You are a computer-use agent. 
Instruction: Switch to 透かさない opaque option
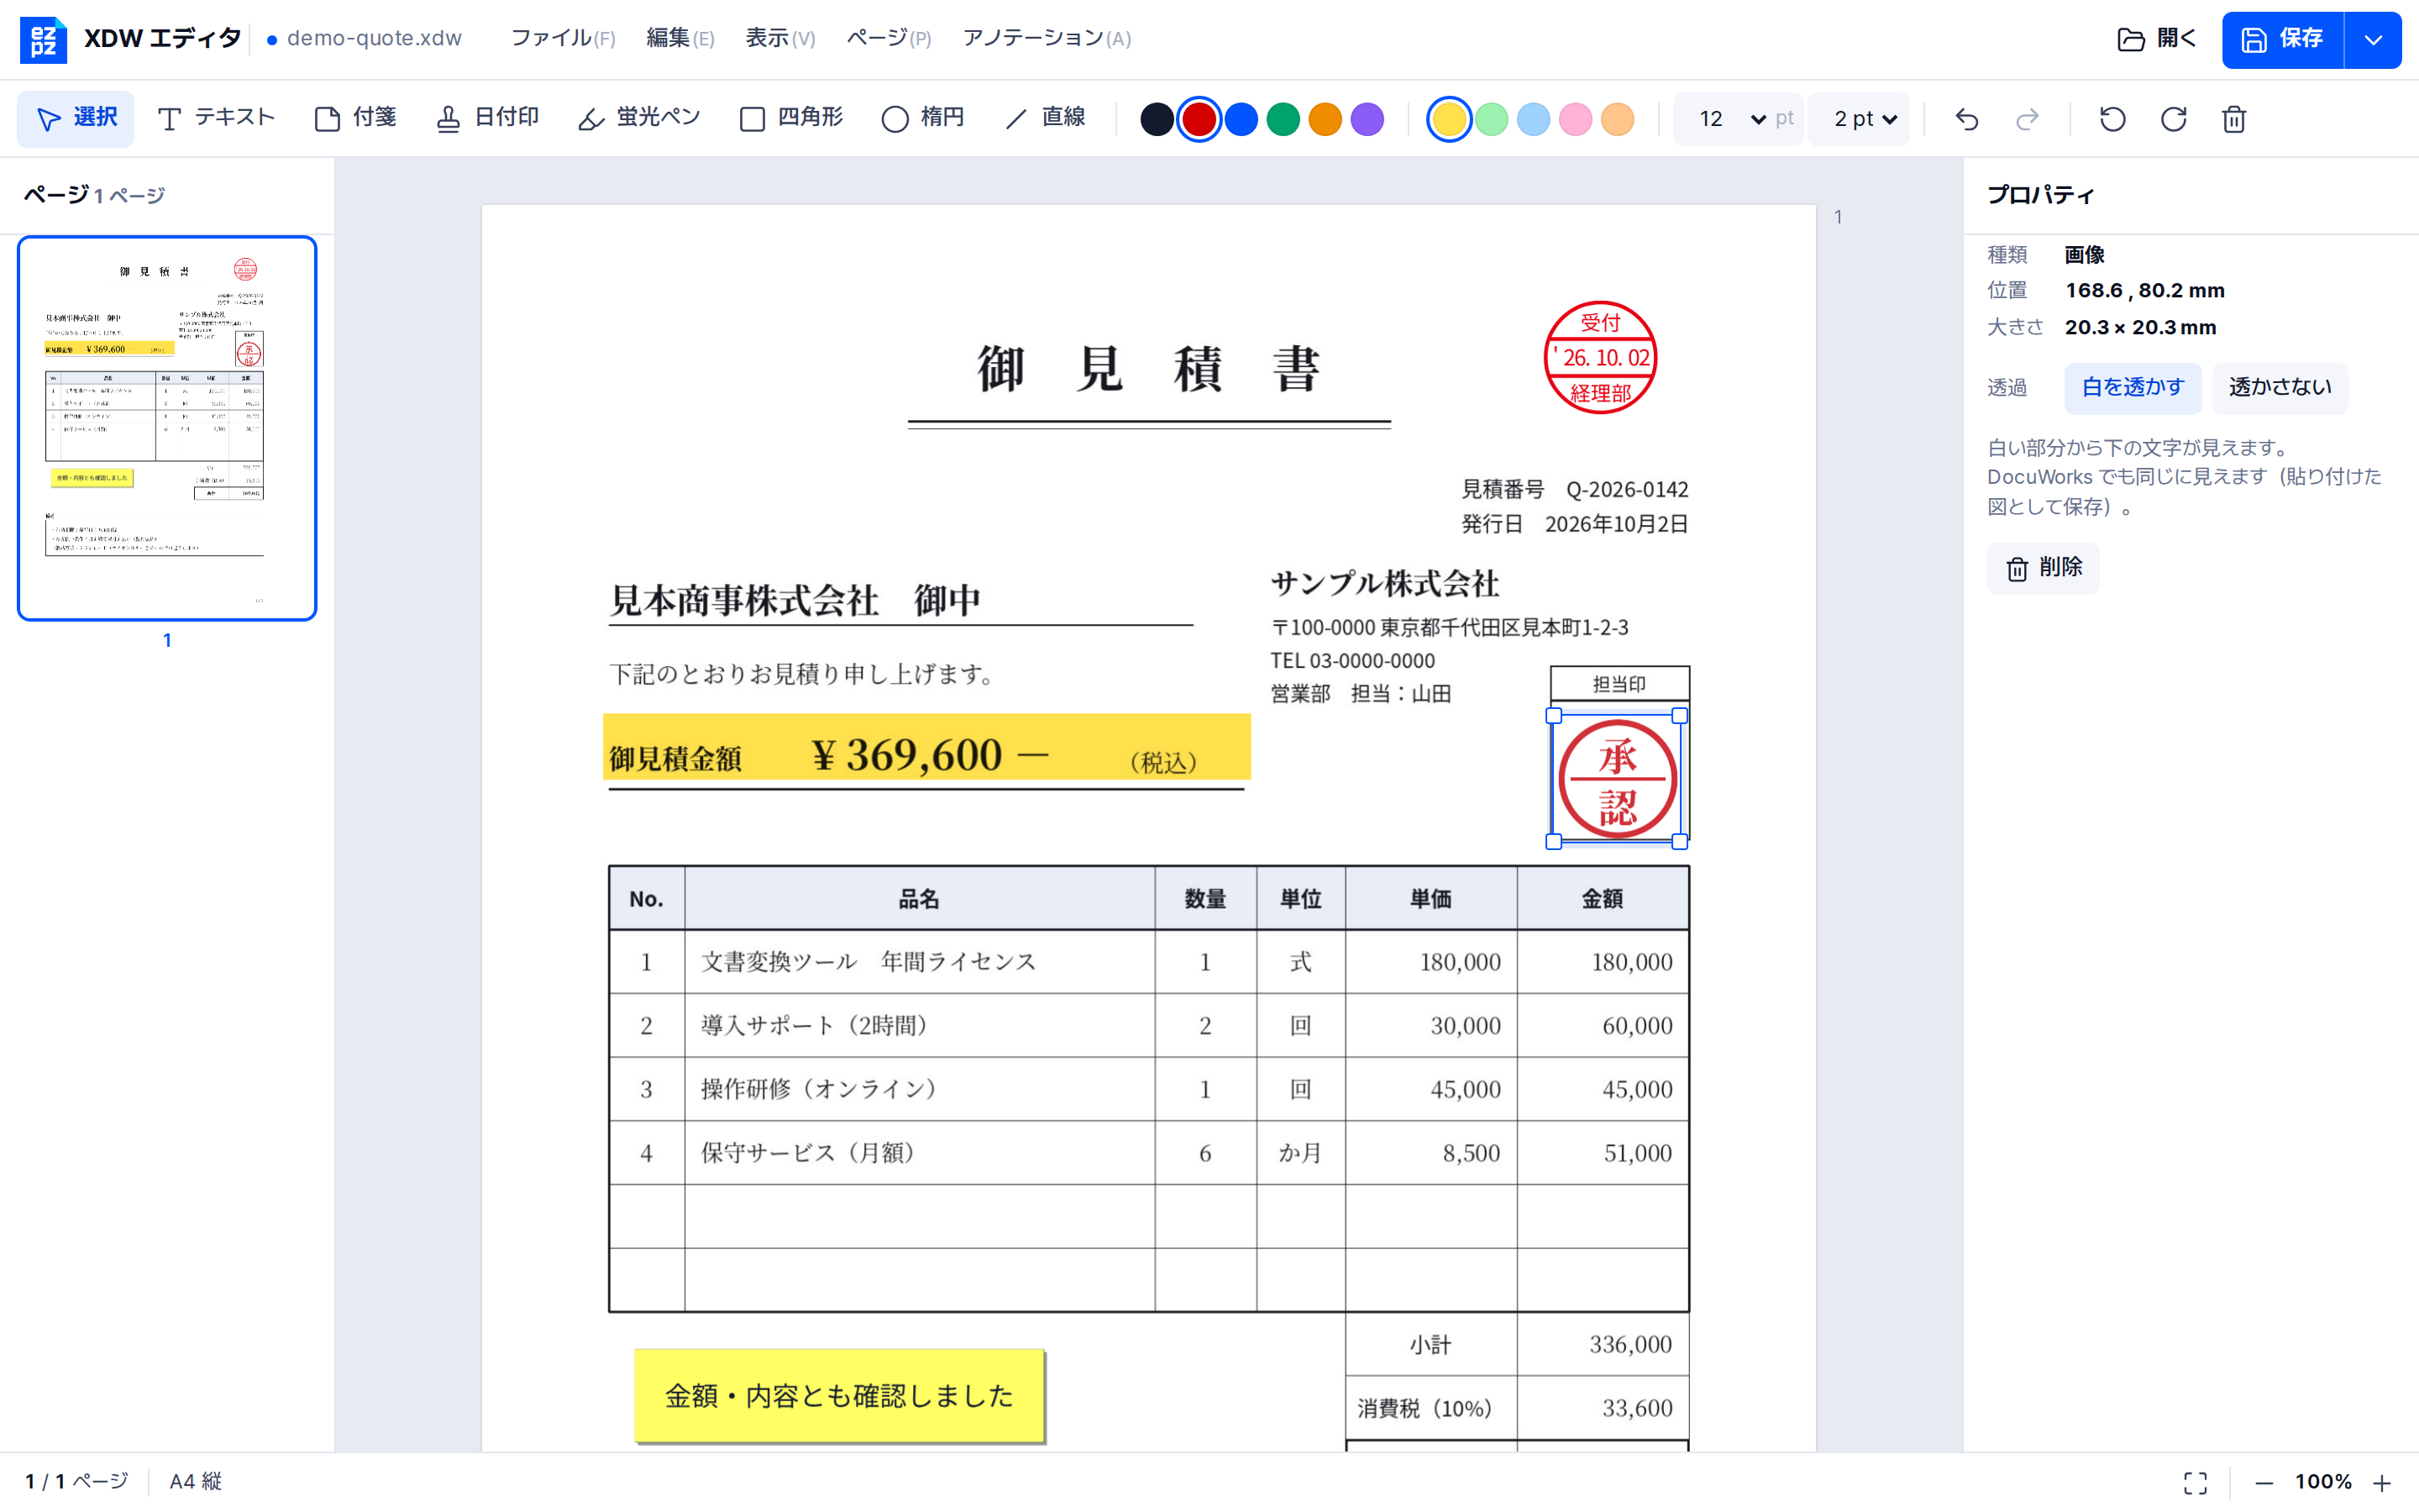pos(2280,388)
